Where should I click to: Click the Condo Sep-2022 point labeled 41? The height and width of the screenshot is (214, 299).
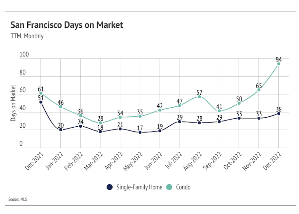(x=219, y=111)
